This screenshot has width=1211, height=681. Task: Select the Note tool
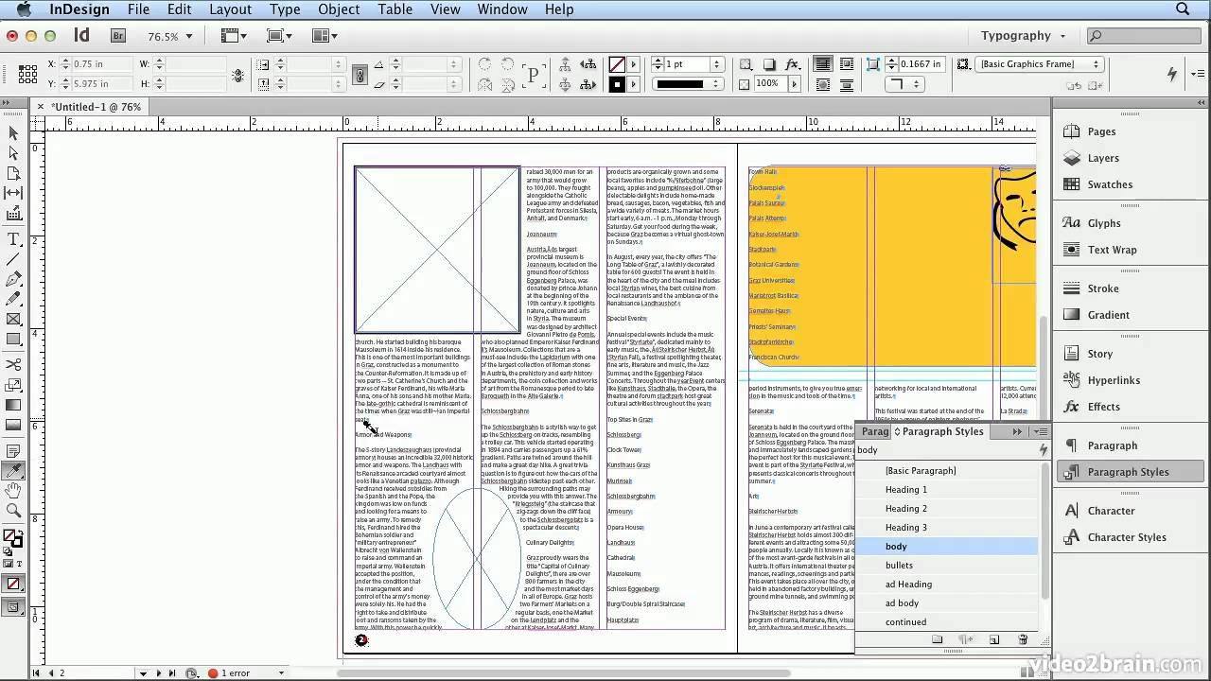(x=13, y=450)
